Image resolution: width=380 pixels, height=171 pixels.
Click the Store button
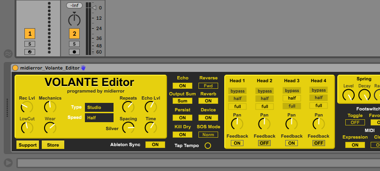coord(53,145)
